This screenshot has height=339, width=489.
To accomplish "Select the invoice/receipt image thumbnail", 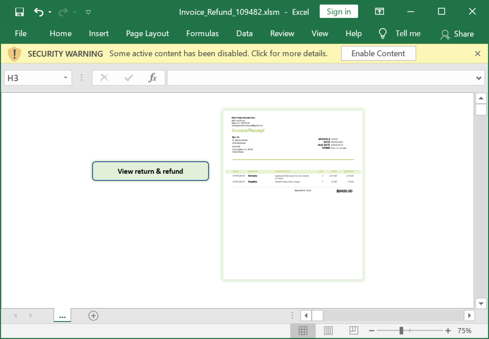I will (x=293, y=195).
